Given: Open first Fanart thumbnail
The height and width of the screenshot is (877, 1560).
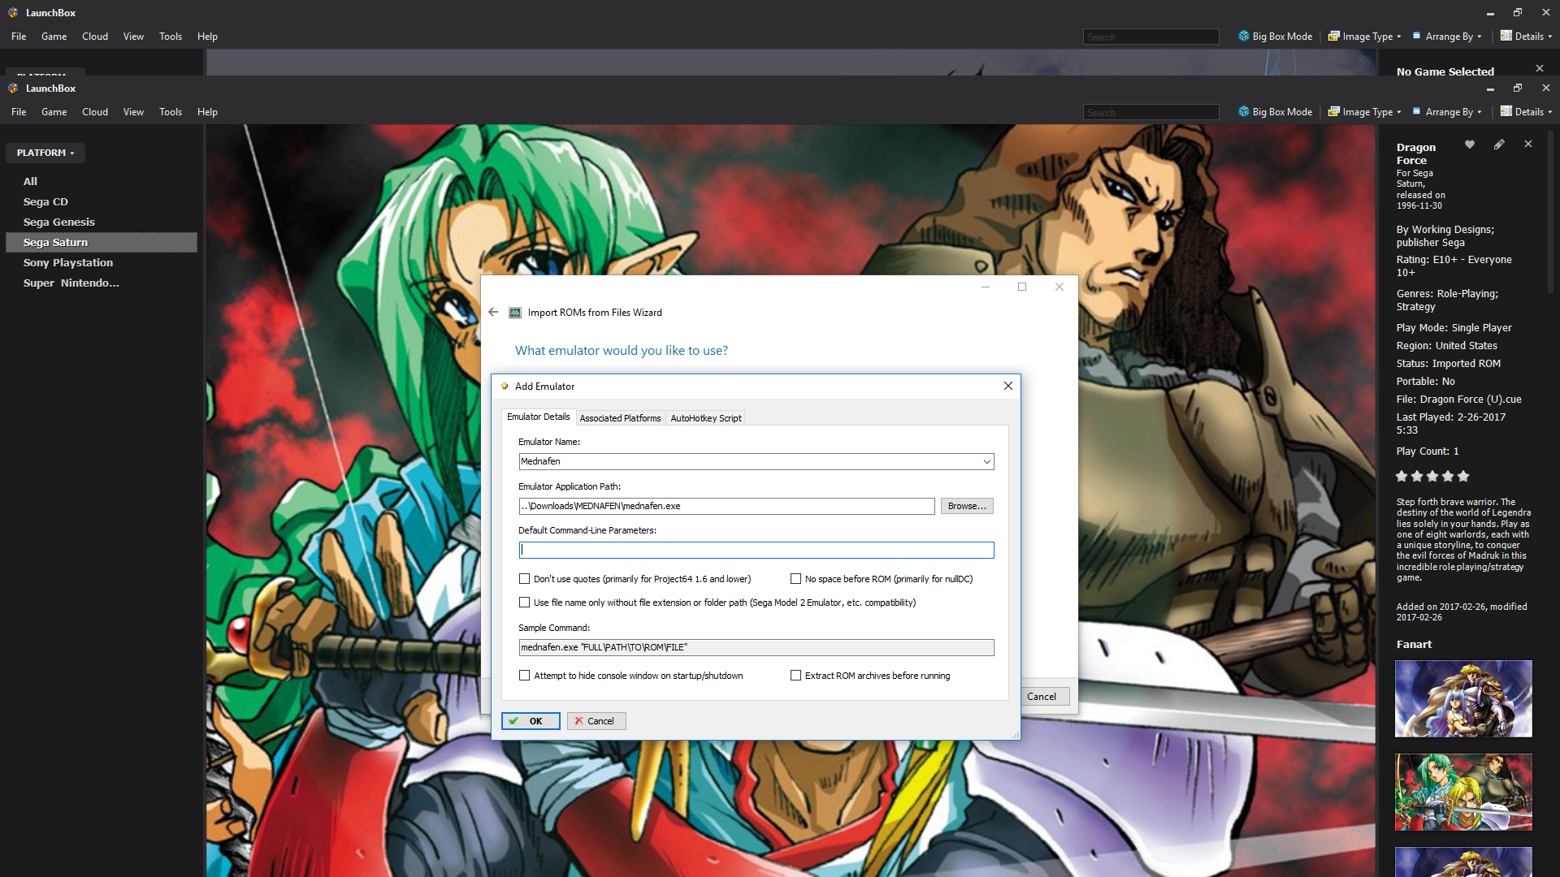Looking at the screenshot, I should pyautogui.click(x=1463, y=699).
